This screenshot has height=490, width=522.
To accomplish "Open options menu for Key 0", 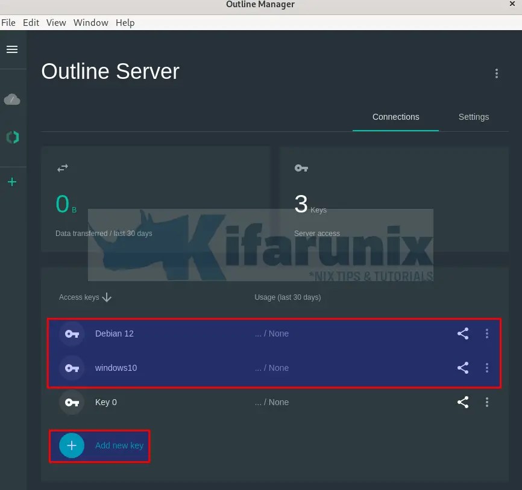I will (487, 402).
